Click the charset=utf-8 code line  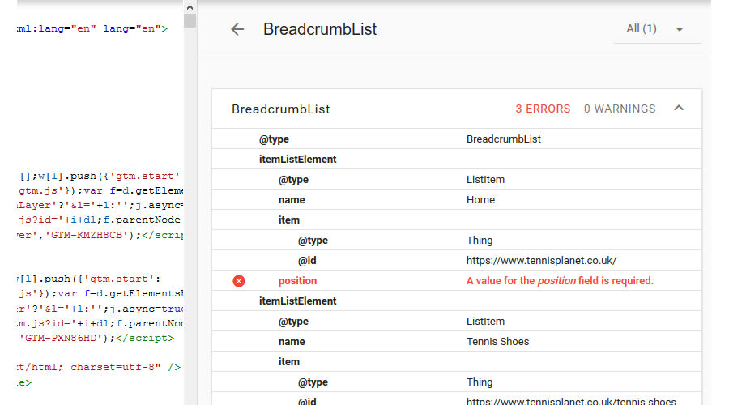(99, 368)
